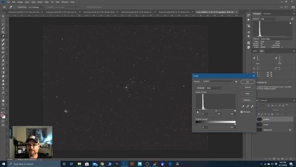Click the midtone 1.00 input levels field

coord(219,114)
